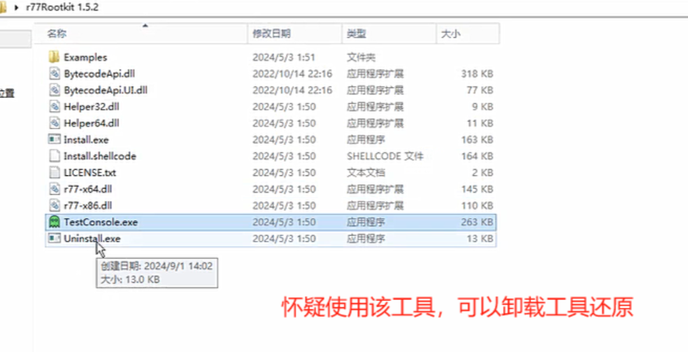Screen dimensions: 688x352
Task: Click the 145 KB size of r77-x64.dll
Action: coord(478,189)
